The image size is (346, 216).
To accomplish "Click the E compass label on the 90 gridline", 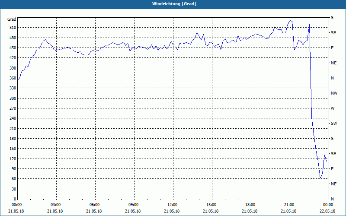I will coord(332,169).
